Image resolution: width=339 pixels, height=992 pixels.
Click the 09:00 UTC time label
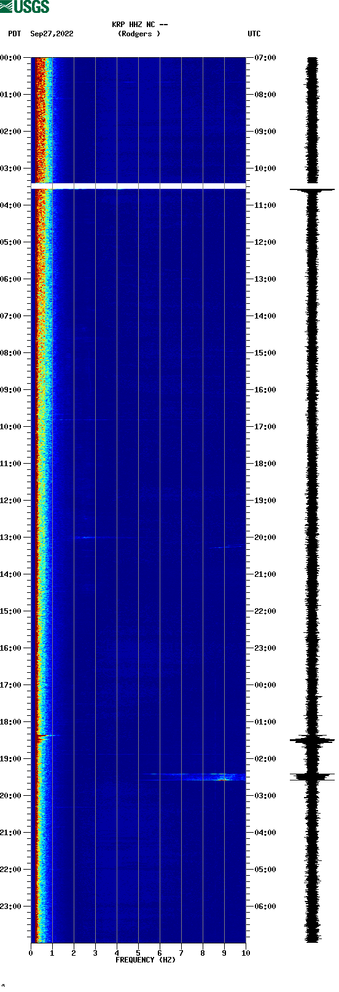click(x=265, y=132)
